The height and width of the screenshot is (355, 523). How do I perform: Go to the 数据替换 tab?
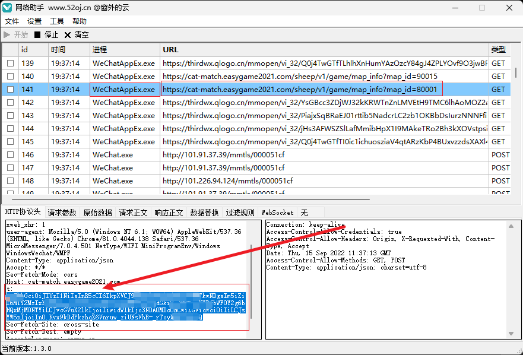coord(204,213)
